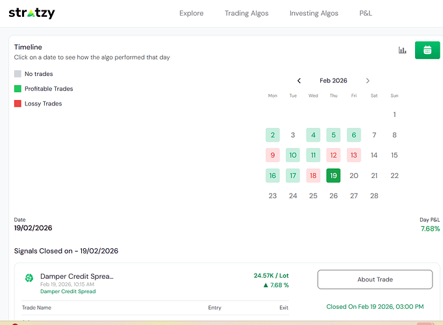The width and height of the screenshot is (443, 325).
Task: Open the Damper Credit Spread green link
Action: (68, 291)
